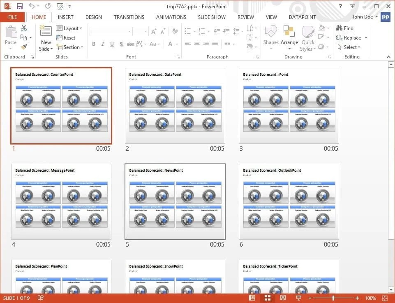Click the Fit slide to window button

click(386, 298)
